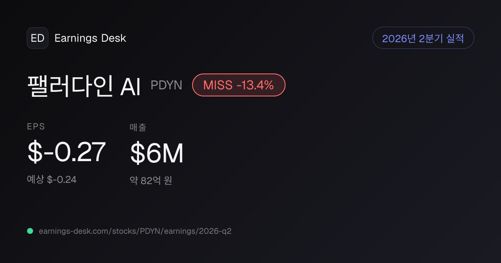
Task: Click the 매출 revenue label
Action: click(x=138, y=127)
